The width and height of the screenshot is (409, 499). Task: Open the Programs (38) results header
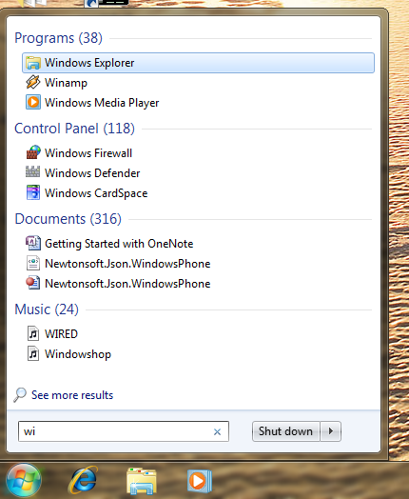pyautogui.click(x=58, y=38)
